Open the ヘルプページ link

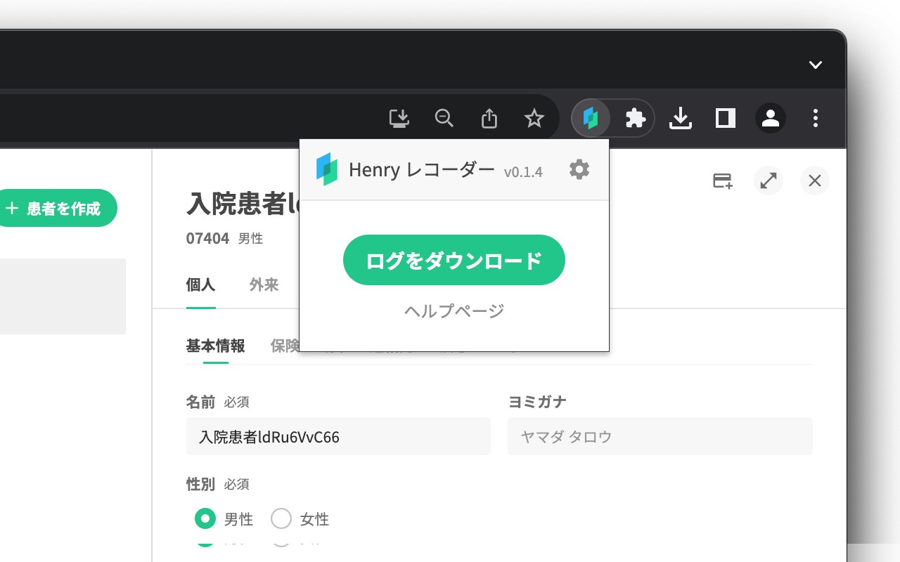pyautogui.click(x=454, y=311)
